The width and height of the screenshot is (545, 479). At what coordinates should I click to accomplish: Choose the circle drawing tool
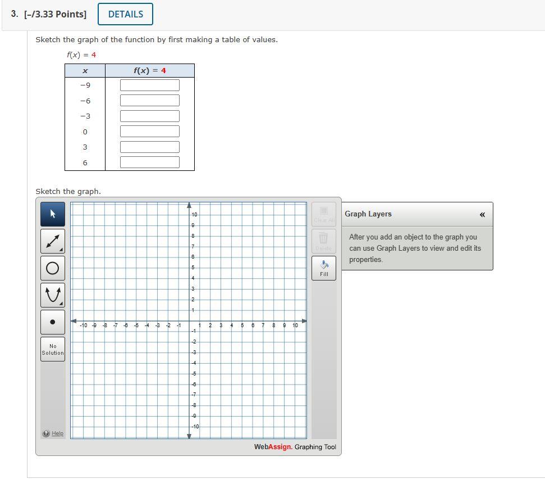tap(52, 268)
